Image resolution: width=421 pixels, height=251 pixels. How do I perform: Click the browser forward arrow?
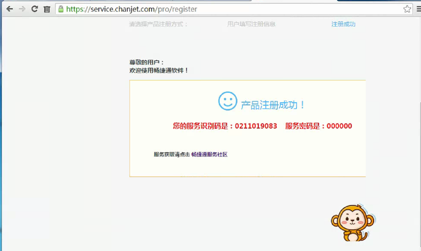pyautogui.click(x=22, y=9)
